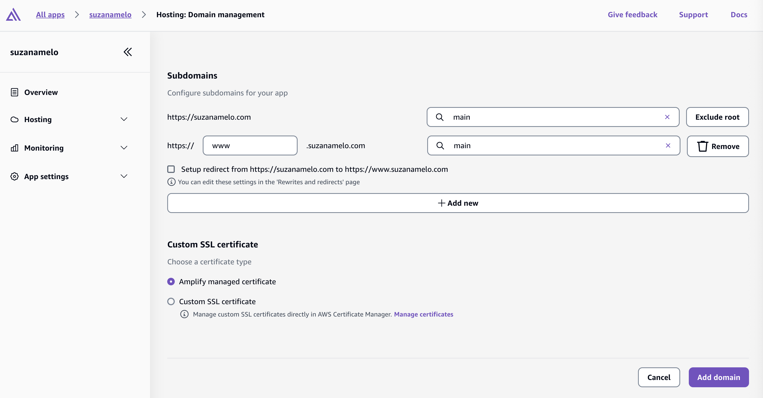
Task: Expand the Hosting section
Action: coord(124,119)
